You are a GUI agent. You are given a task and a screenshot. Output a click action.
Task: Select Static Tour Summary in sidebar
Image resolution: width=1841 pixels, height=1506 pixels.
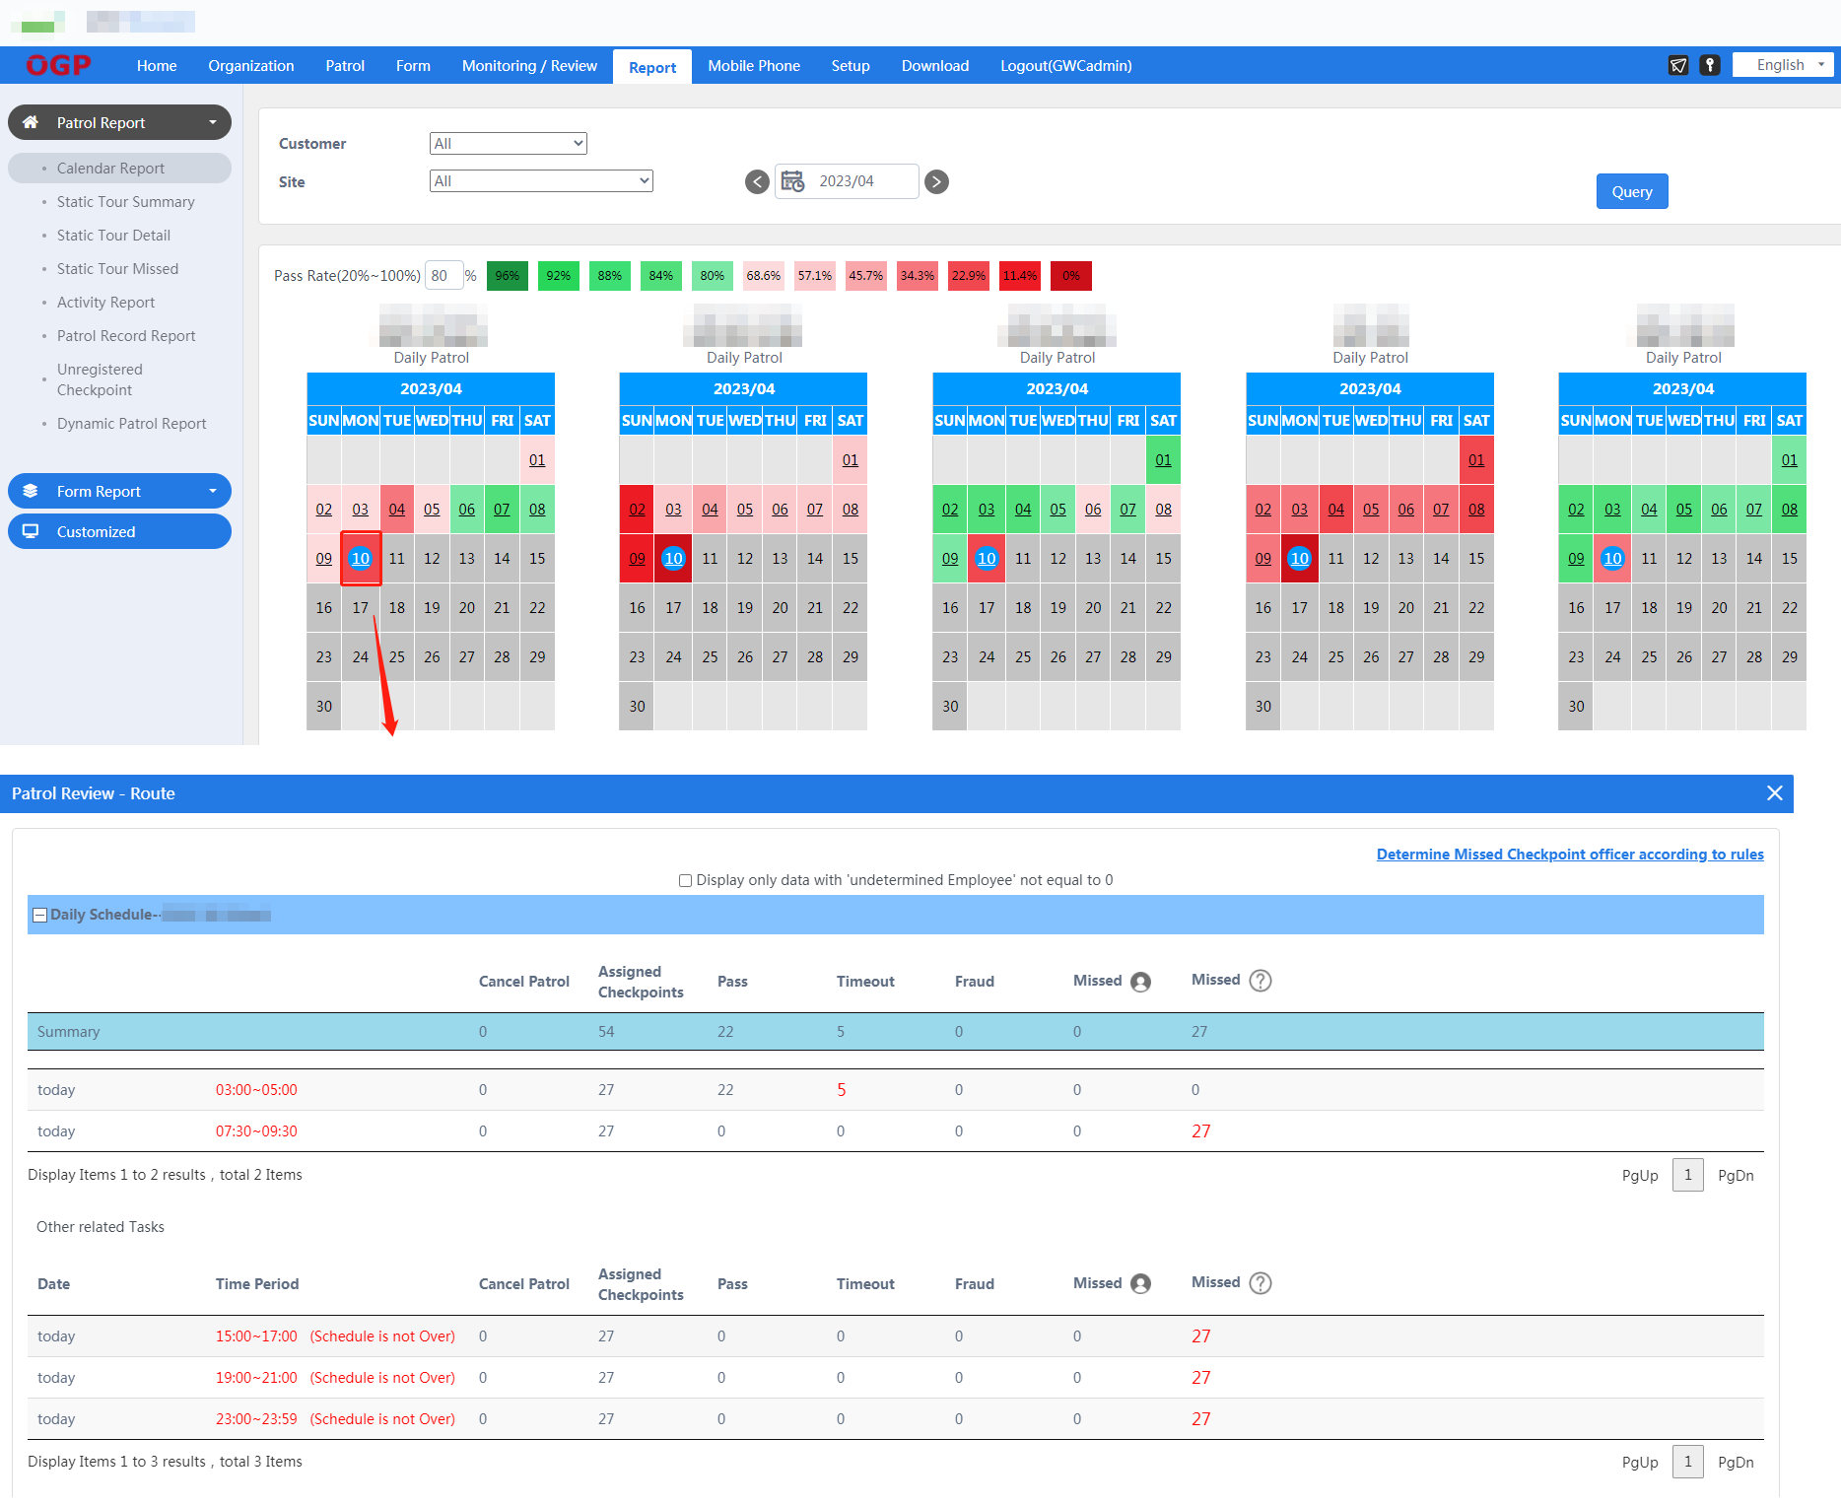[125, 202]
